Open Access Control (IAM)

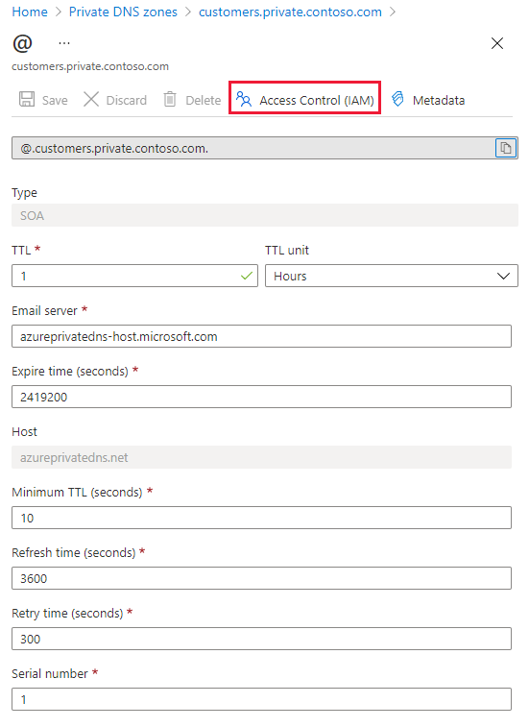click(x=305, y=98)
